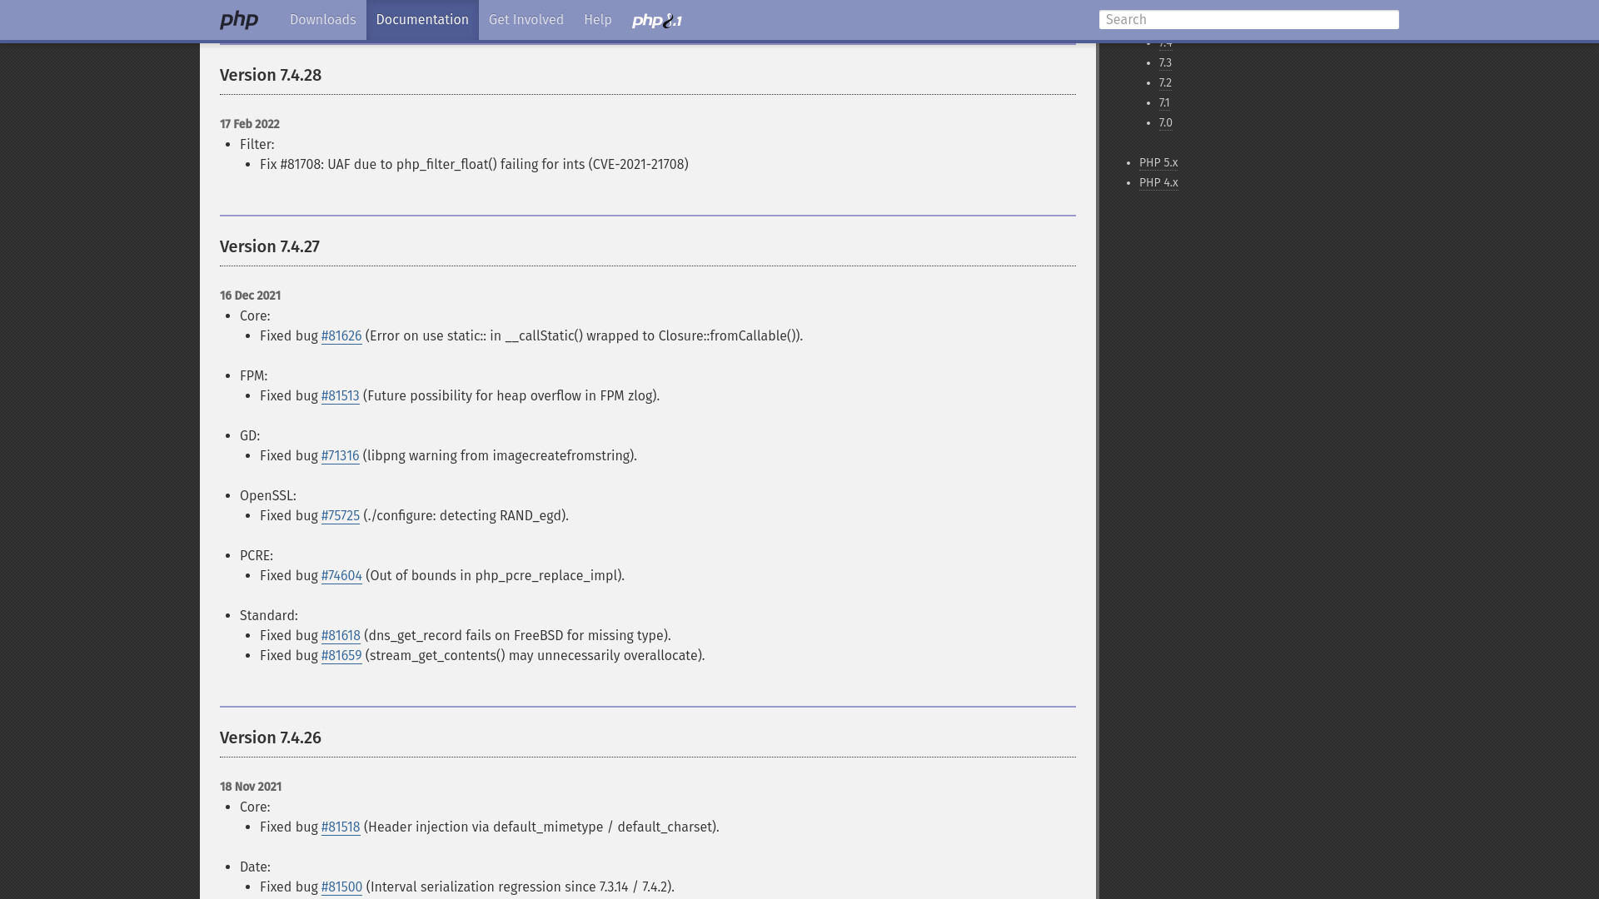
Task: Click the Date: section label
Action: tap(255, 867)
